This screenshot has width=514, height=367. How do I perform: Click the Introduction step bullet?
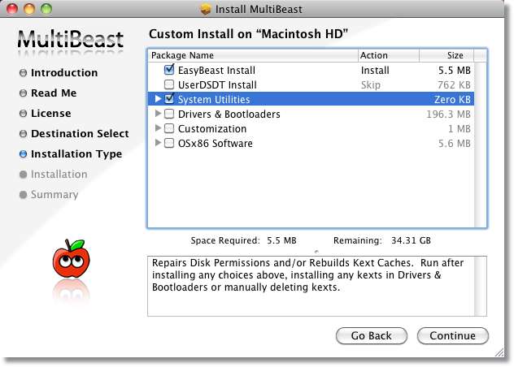[x=23, y=73]
